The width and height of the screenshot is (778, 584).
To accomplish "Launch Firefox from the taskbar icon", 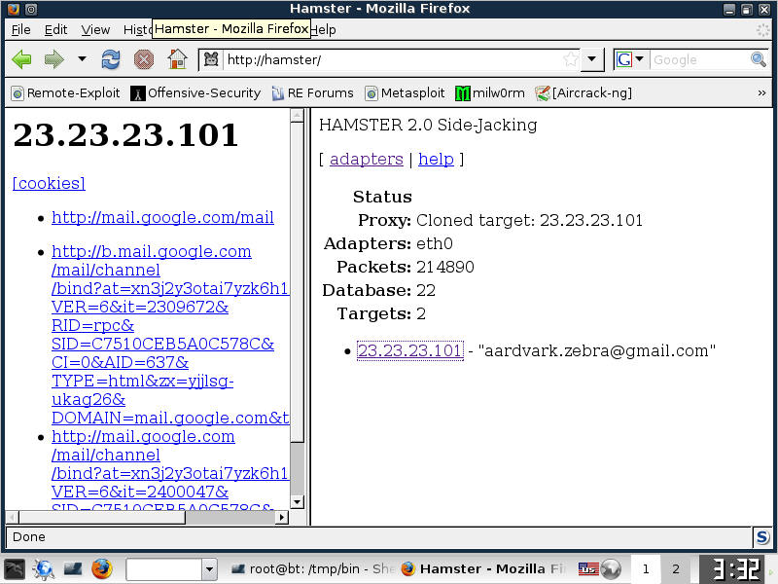I will [x=102, y=568].
